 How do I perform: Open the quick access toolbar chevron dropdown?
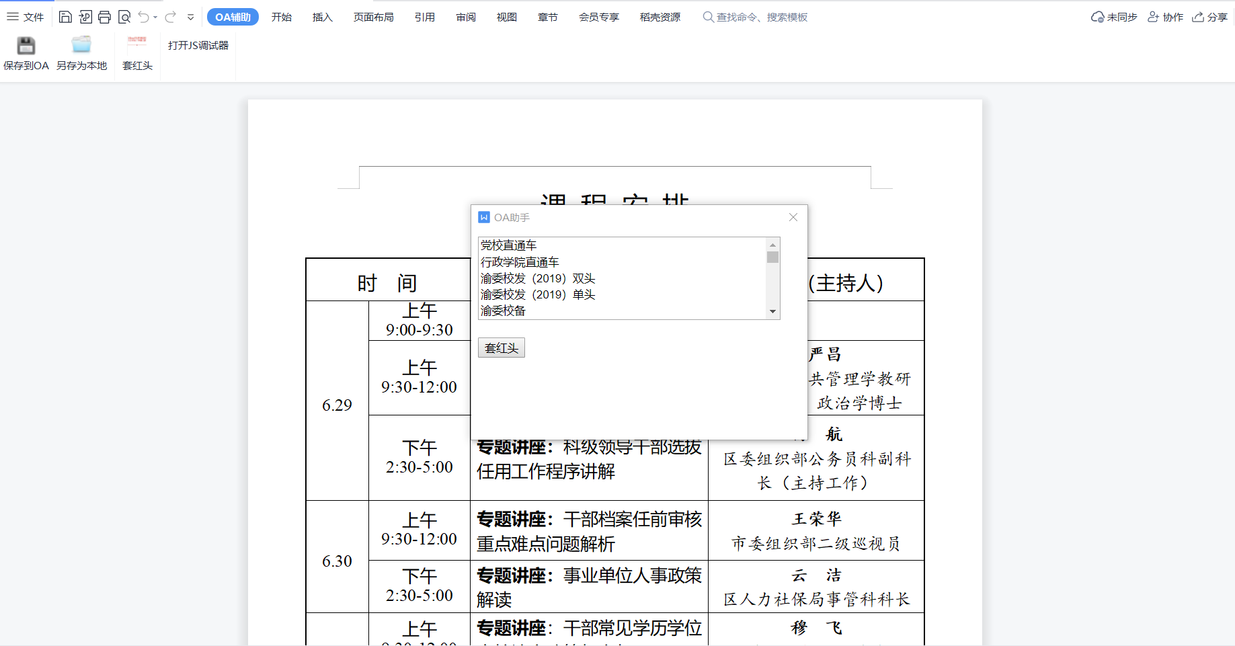(190, 17)
